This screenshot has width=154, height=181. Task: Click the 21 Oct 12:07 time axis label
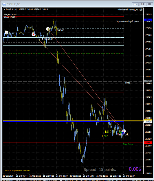coord(89,176)
